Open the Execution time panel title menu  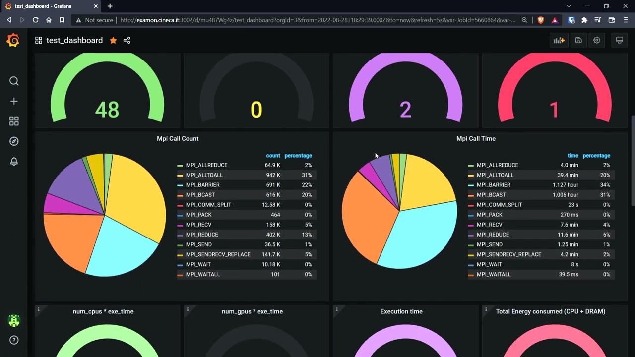coord(401,311)
